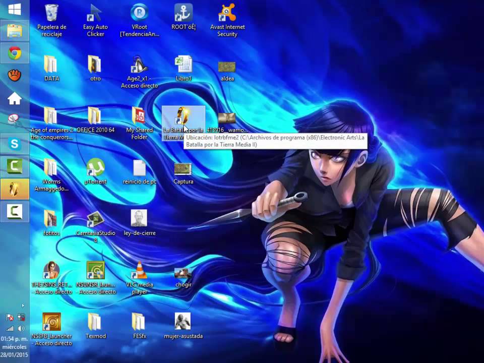Select ley-de-cierre image file

point(140,223)
